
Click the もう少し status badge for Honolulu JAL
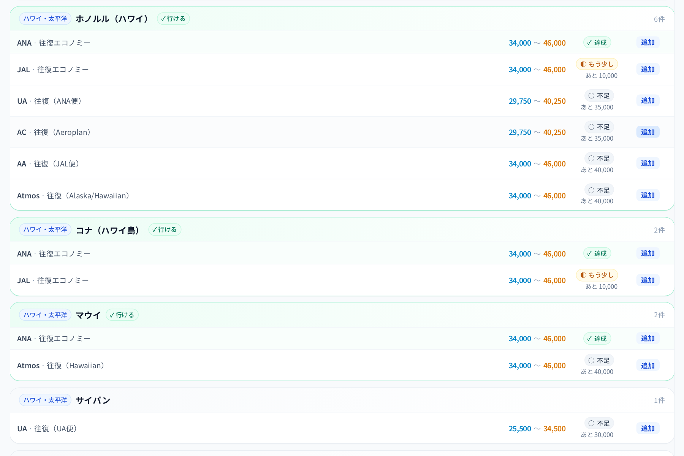pos(597,64)
